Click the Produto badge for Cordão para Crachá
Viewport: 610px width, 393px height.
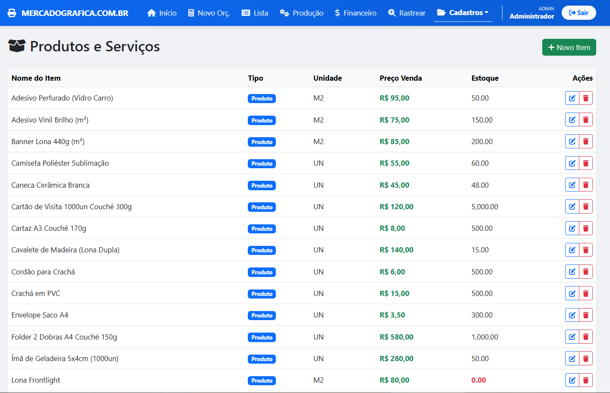[x=262, y=272]
